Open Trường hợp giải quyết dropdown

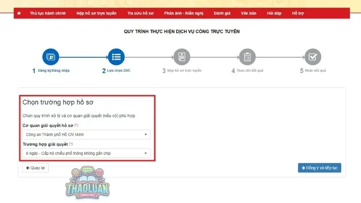[87, 153]
